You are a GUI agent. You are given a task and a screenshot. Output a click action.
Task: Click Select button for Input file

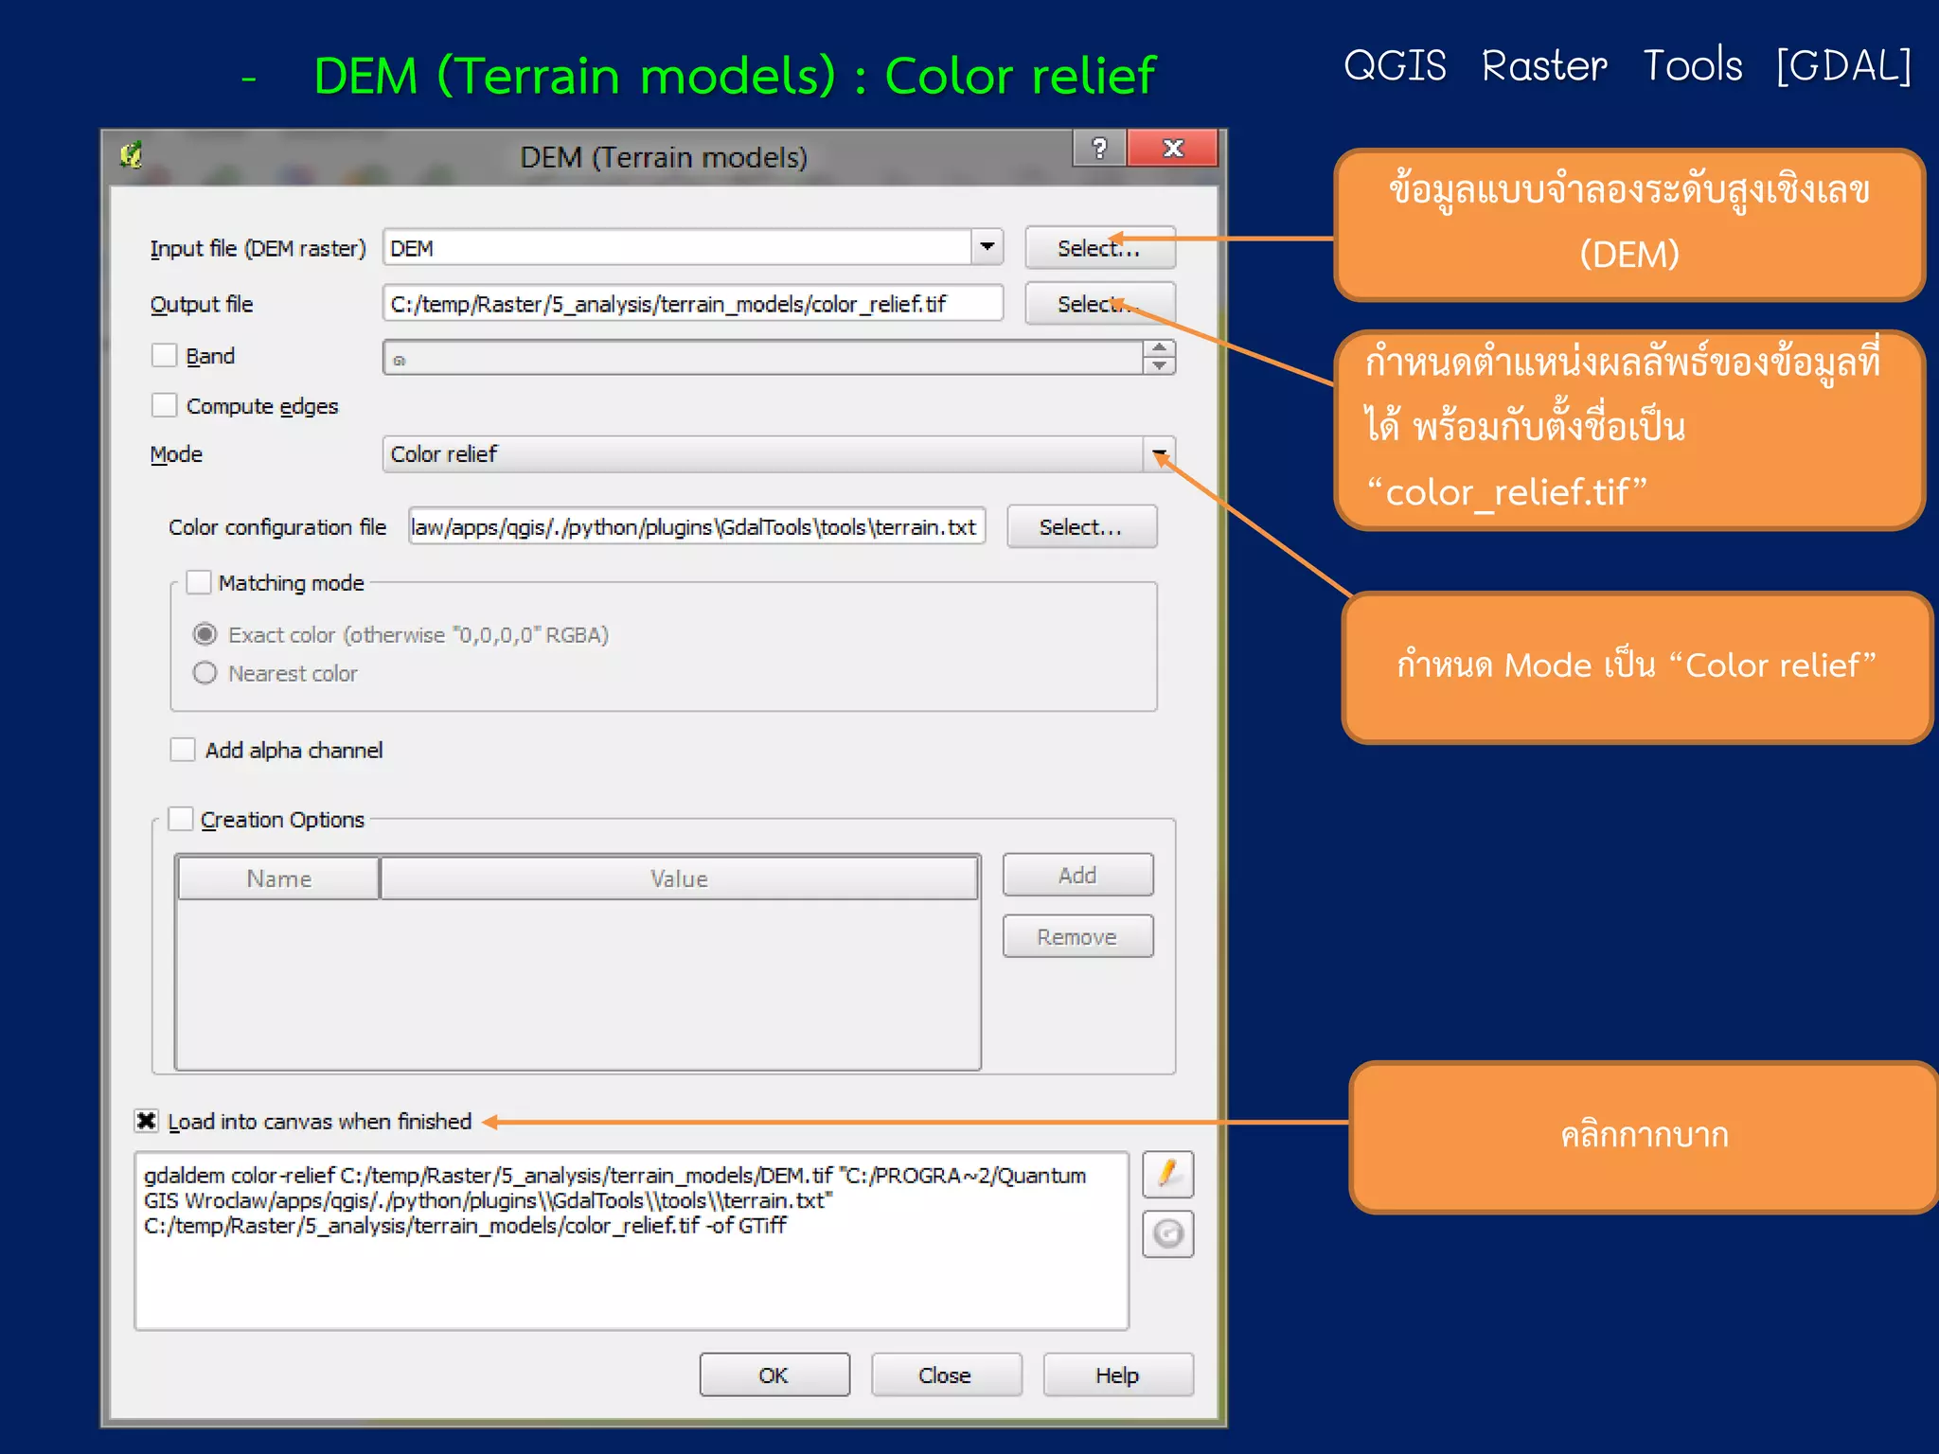(x=1099, y=248)
